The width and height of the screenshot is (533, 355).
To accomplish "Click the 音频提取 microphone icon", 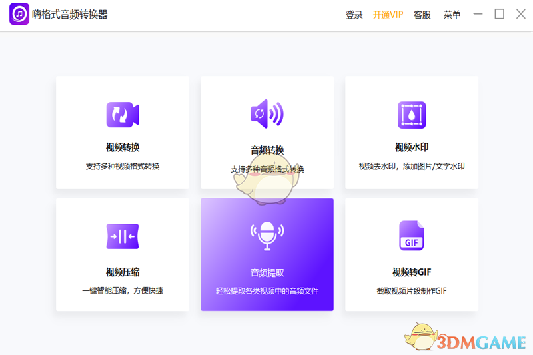I will pyautogui.click(x=267, y=236).
